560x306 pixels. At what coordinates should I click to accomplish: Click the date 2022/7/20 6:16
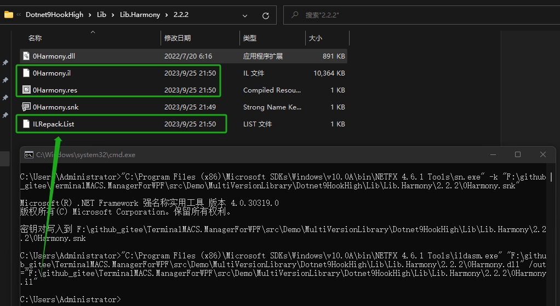pyautogui.click(x=188, y=56)
